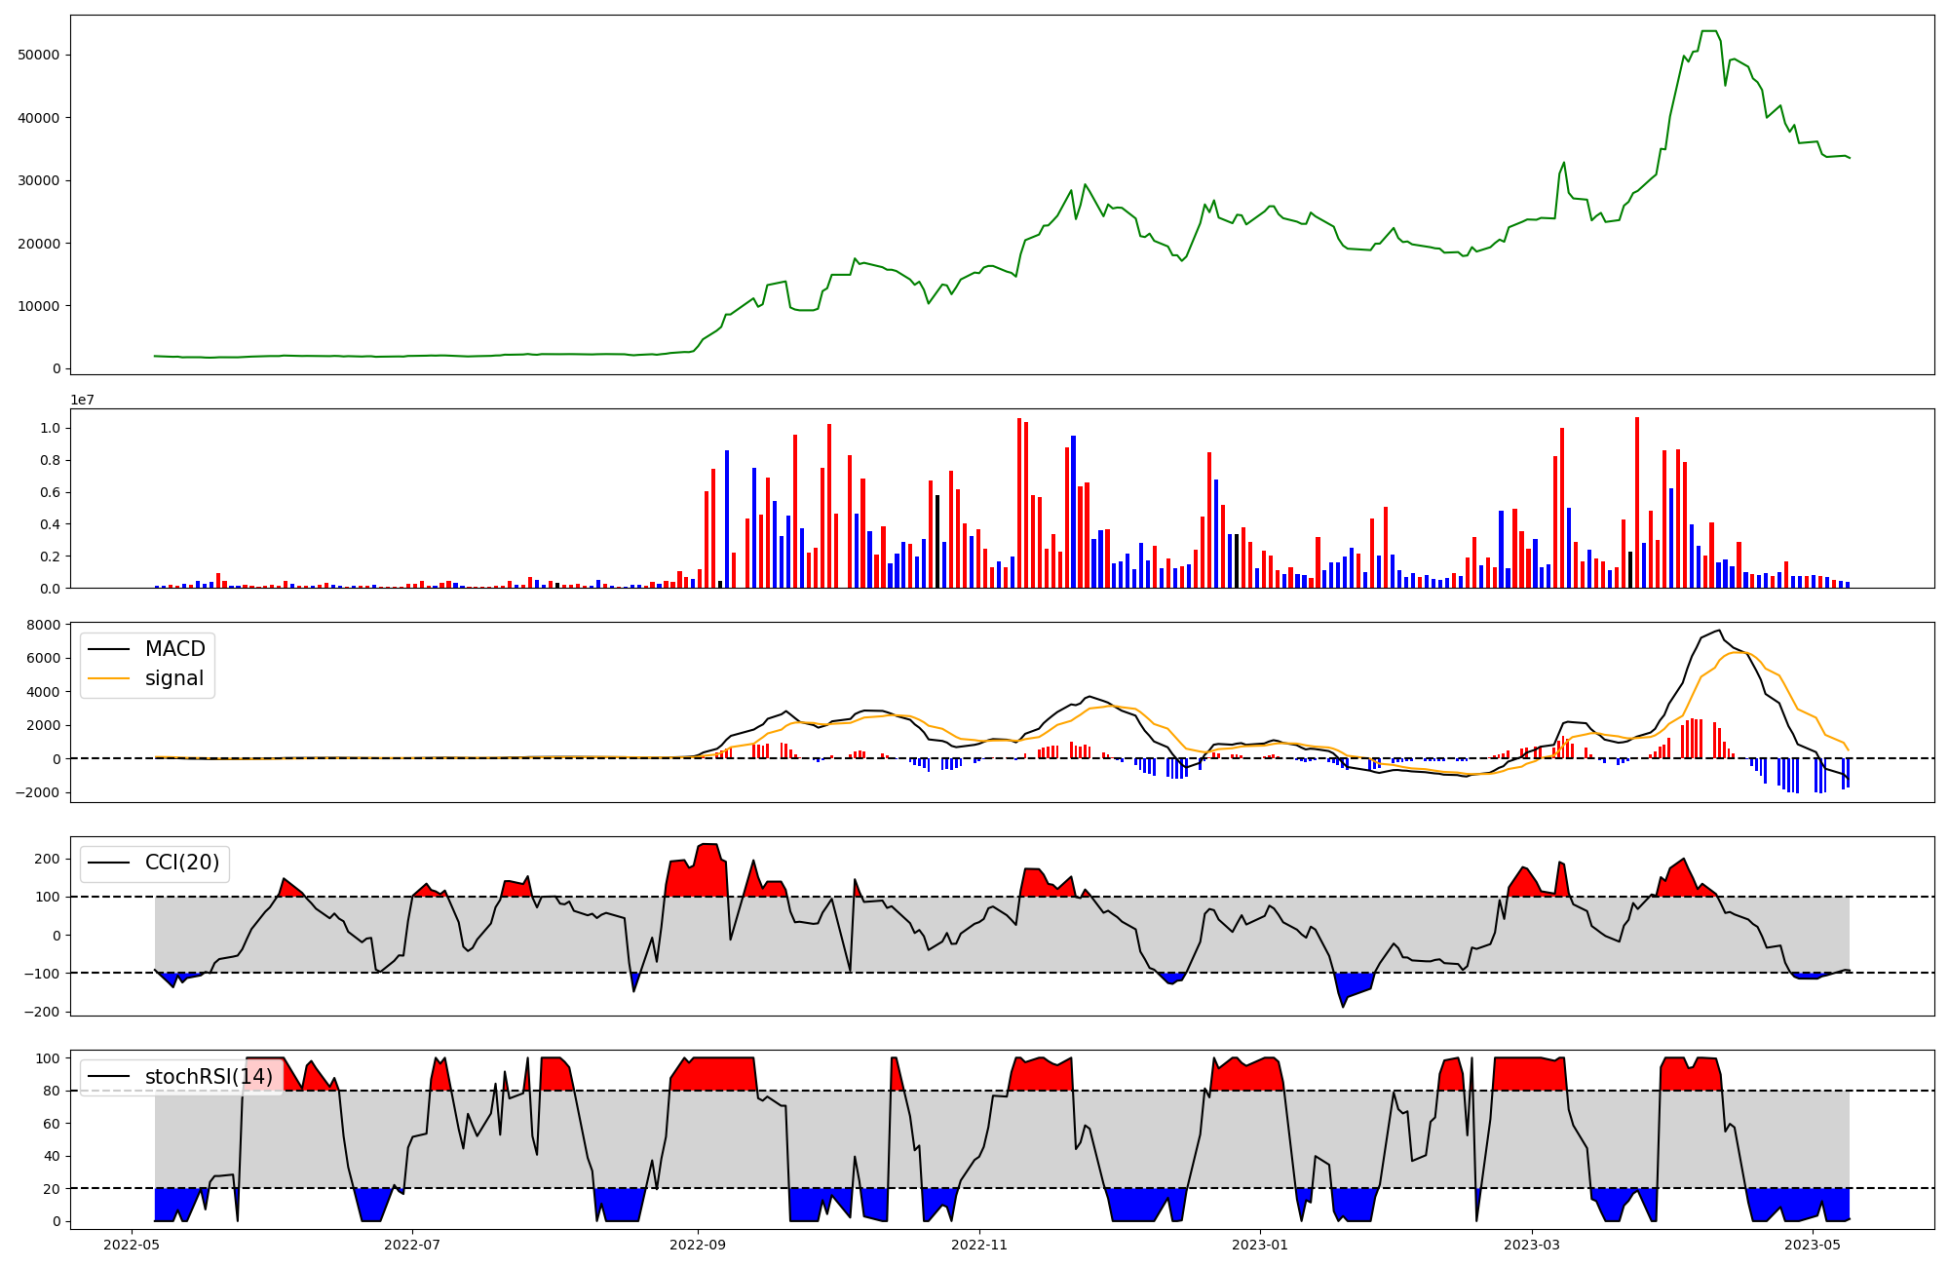Click the 2023-01 date tick label

1261,1245
